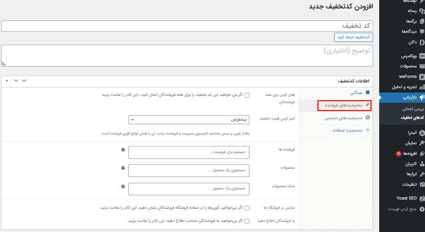This screenshot has height=232, width=425.
Task: Move the coupon data panel up arrow
Action: [24, 81]
